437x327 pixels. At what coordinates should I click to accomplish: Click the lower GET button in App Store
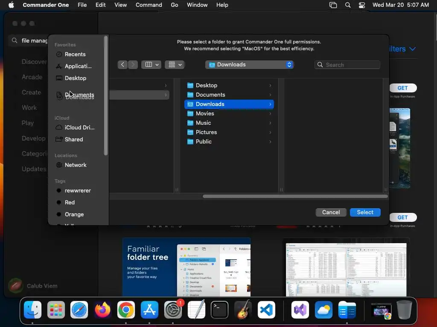402,218
